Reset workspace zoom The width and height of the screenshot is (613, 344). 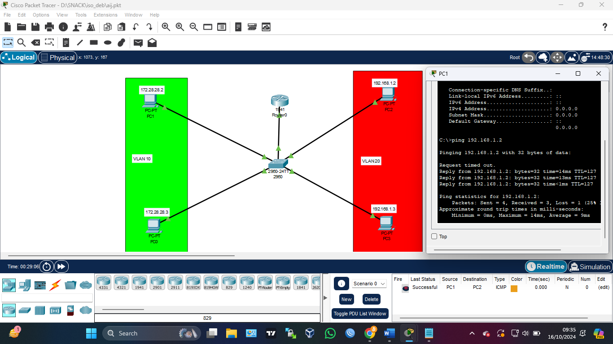pos(180,27)
